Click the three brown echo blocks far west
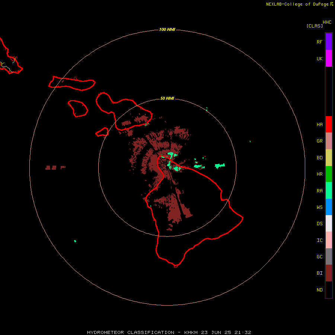 (x=55, y=167)
